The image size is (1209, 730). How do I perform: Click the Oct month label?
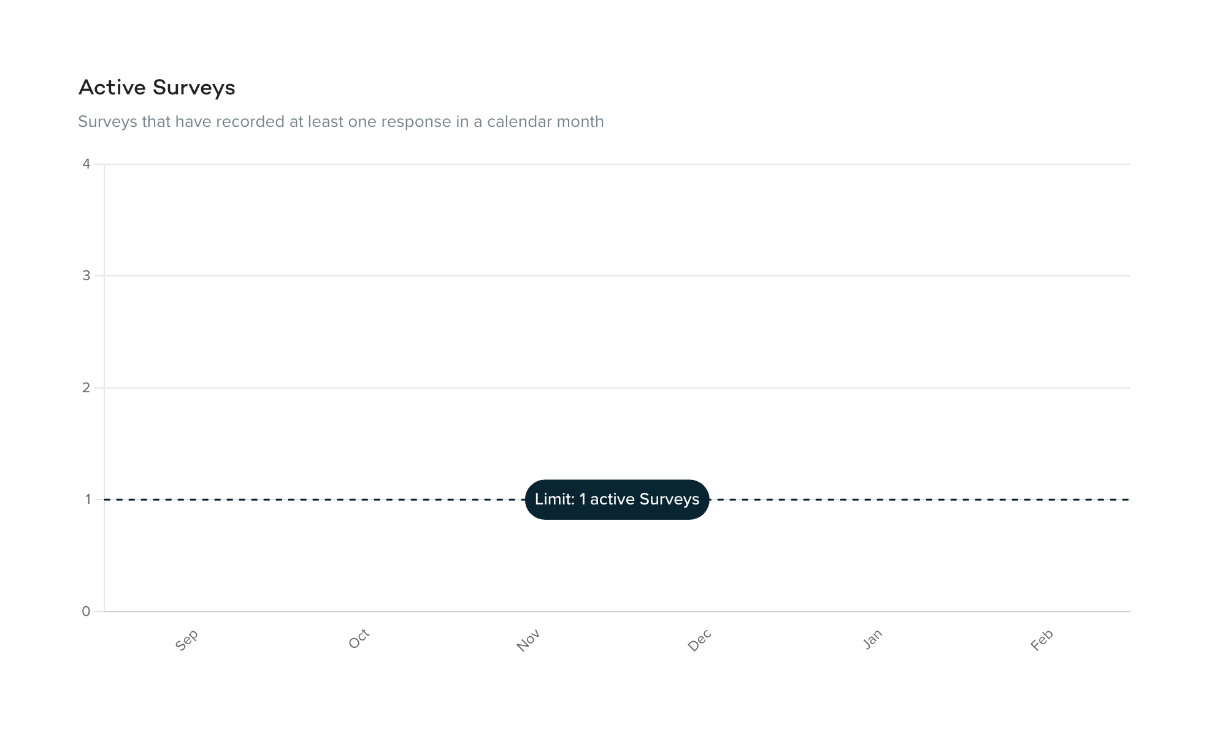(359, 639)
